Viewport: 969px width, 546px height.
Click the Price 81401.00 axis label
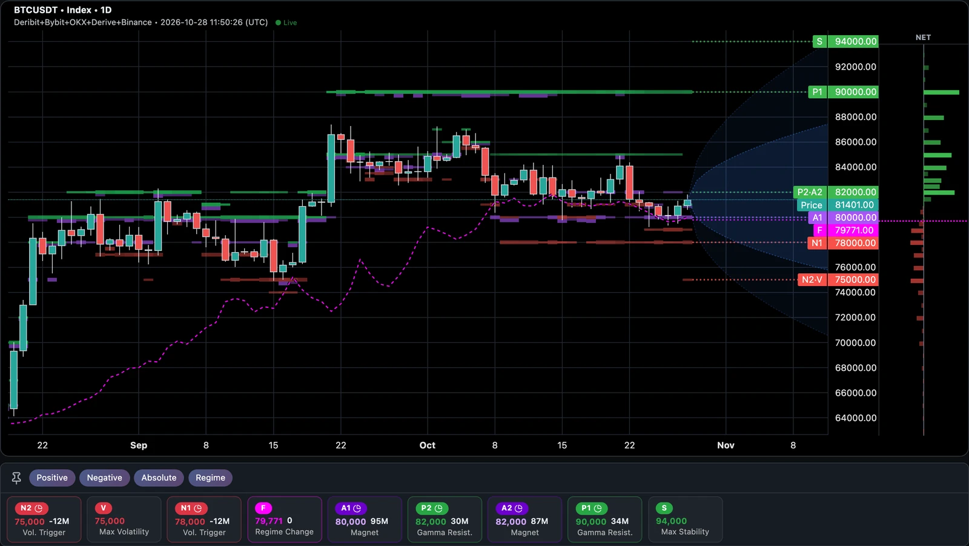(838, 205)
